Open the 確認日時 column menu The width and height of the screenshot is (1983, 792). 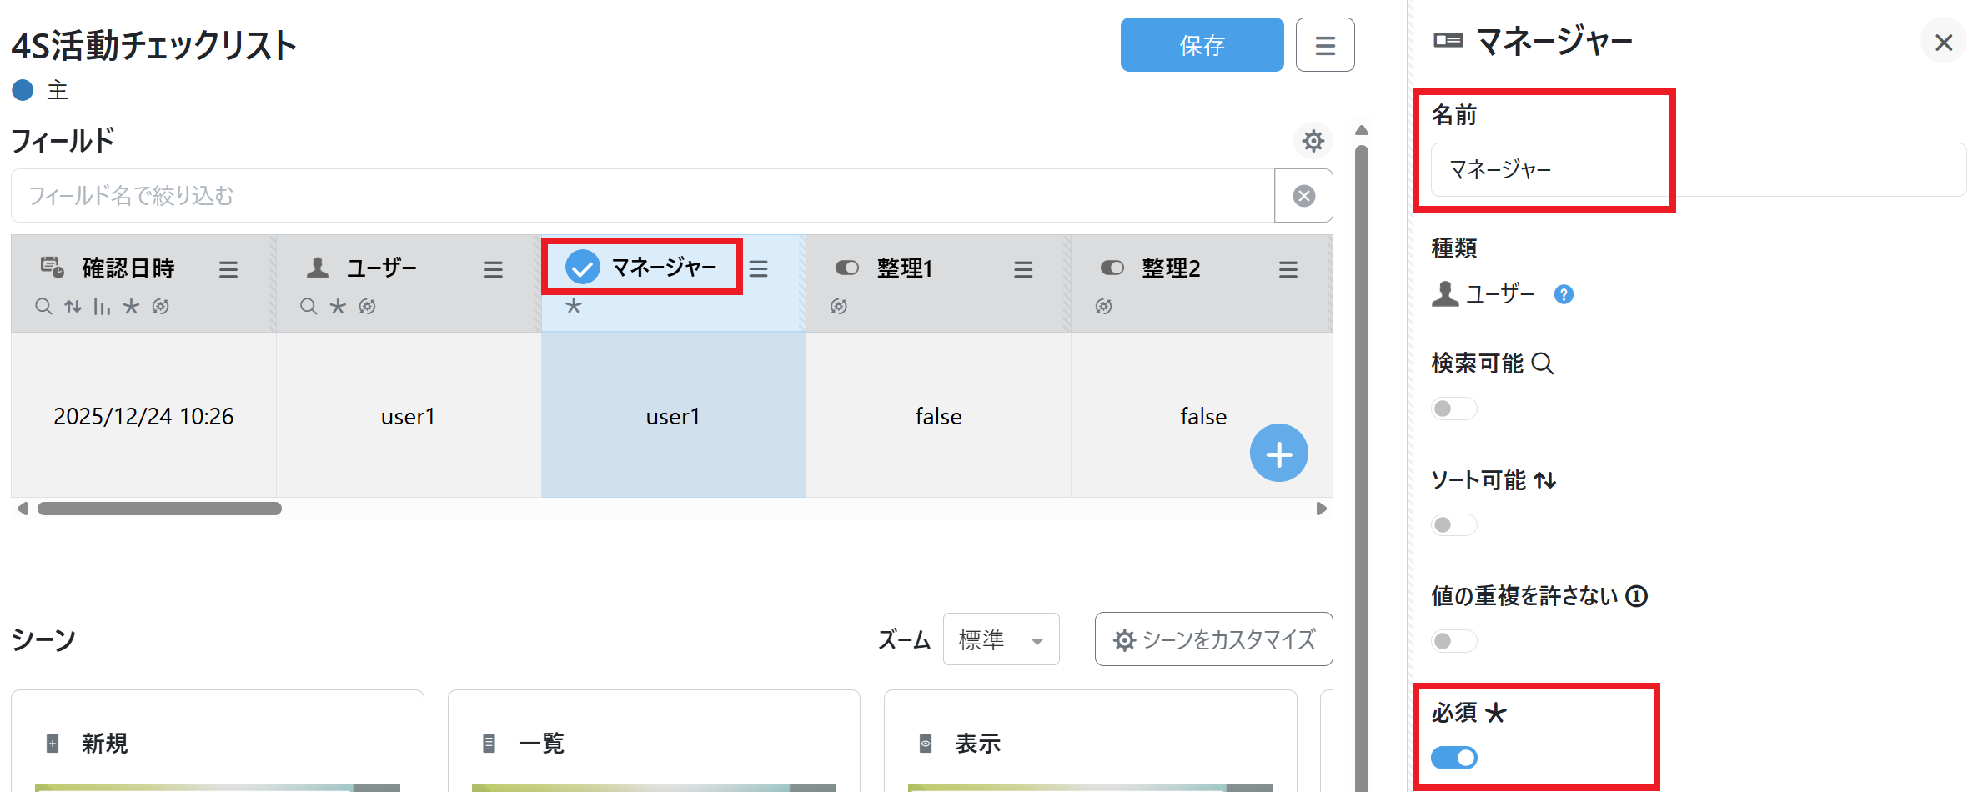[x=228, y=269]
